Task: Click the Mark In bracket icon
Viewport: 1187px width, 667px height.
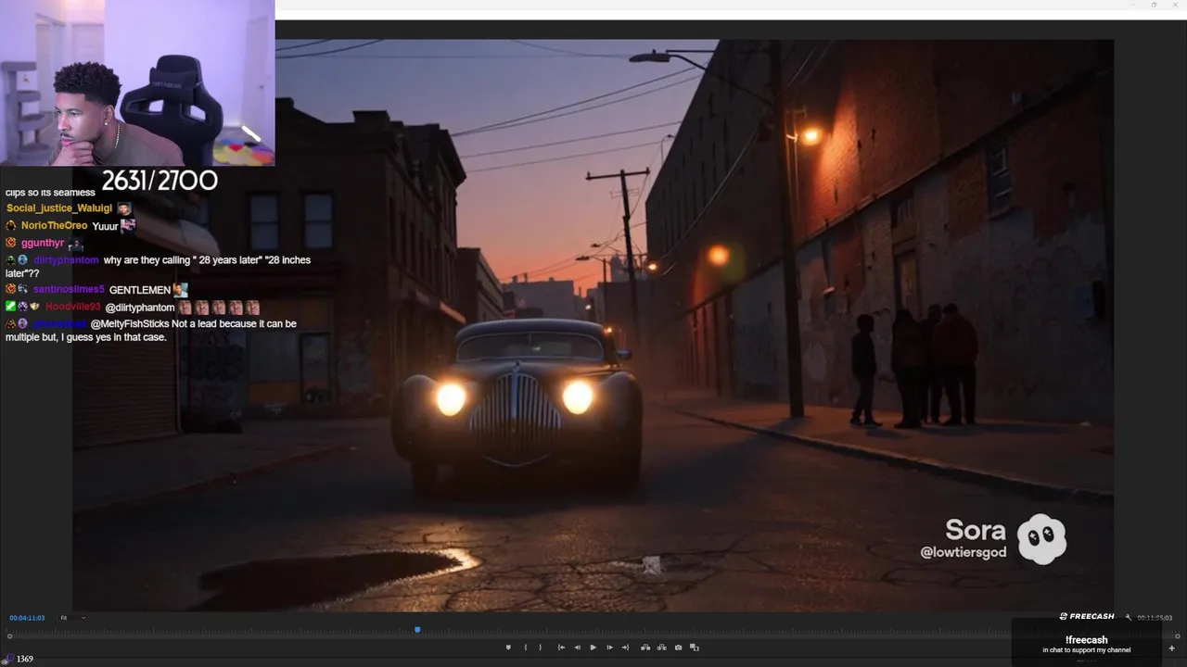Action: 526,648
